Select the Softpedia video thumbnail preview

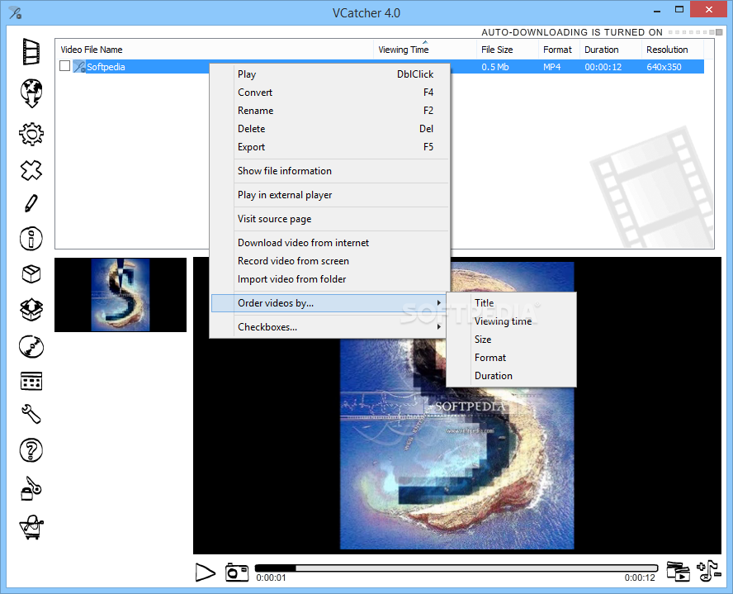(121, 295)
